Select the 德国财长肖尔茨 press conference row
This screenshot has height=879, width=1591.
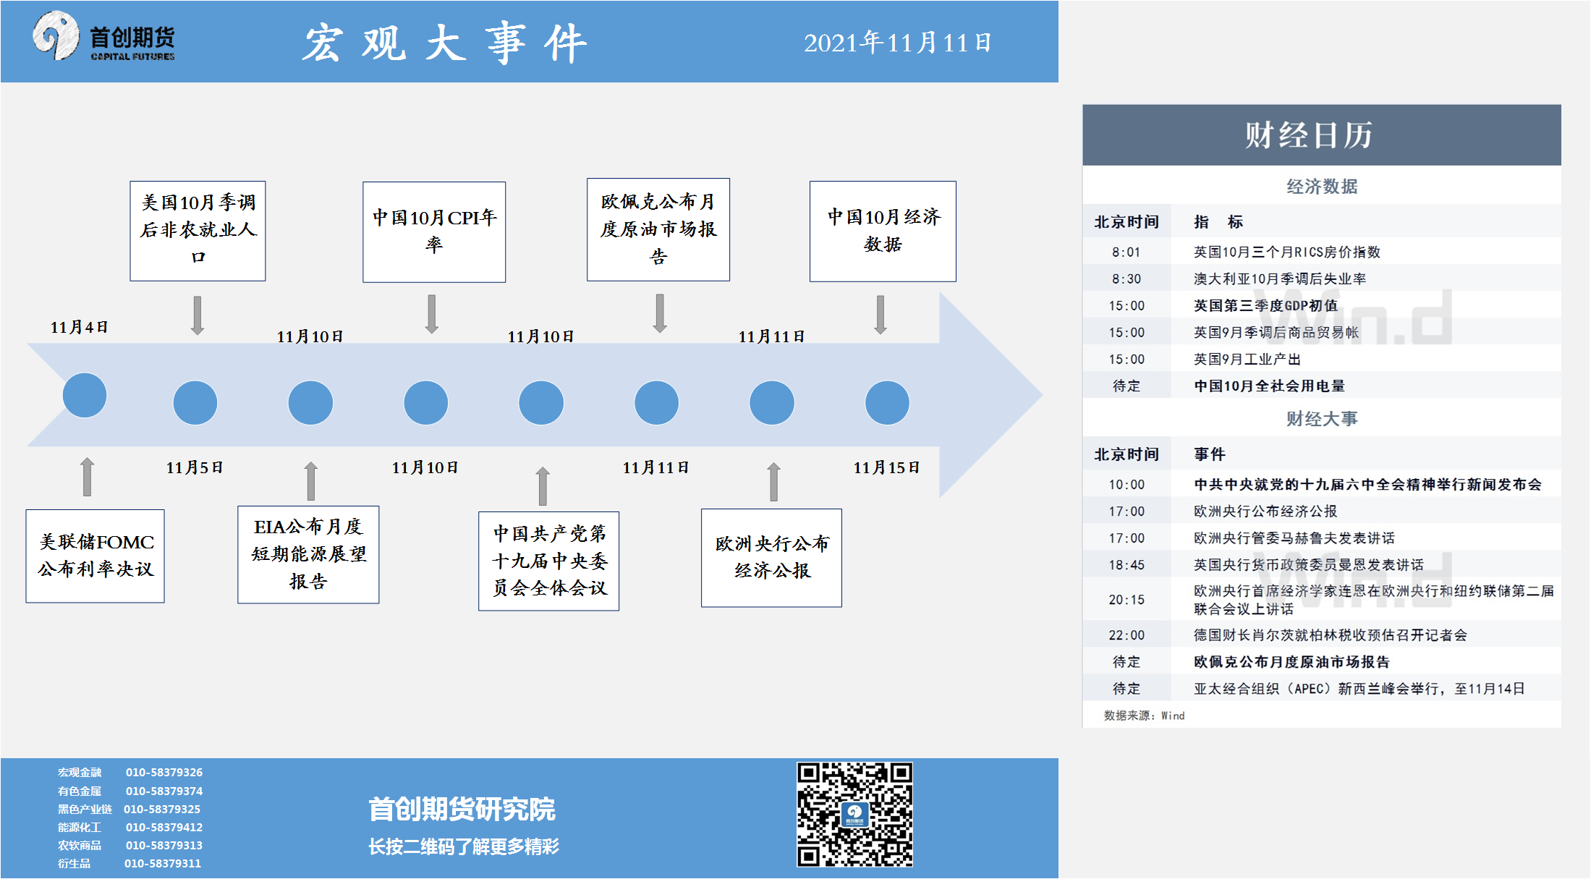point(1321,634)
